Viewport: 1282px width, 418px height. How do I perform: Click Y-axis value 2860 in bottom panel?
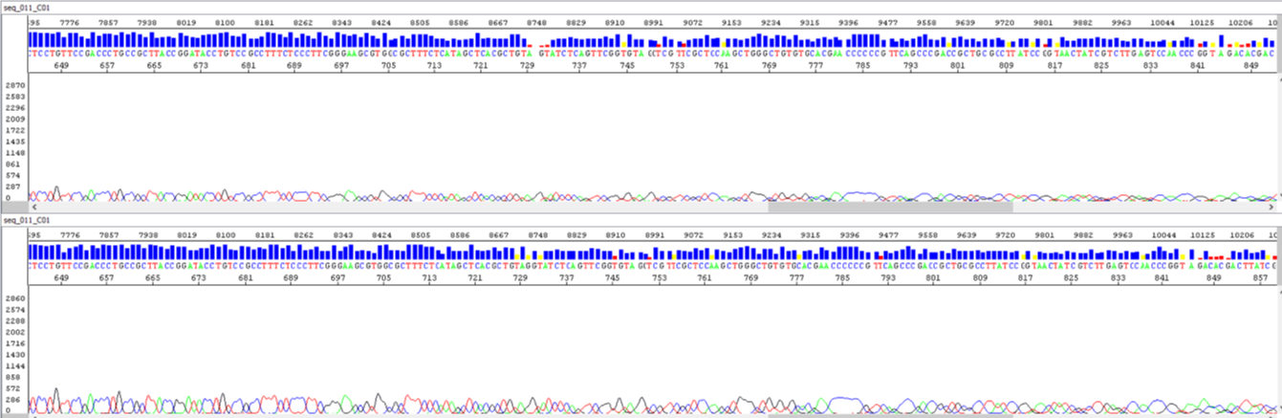14,299
